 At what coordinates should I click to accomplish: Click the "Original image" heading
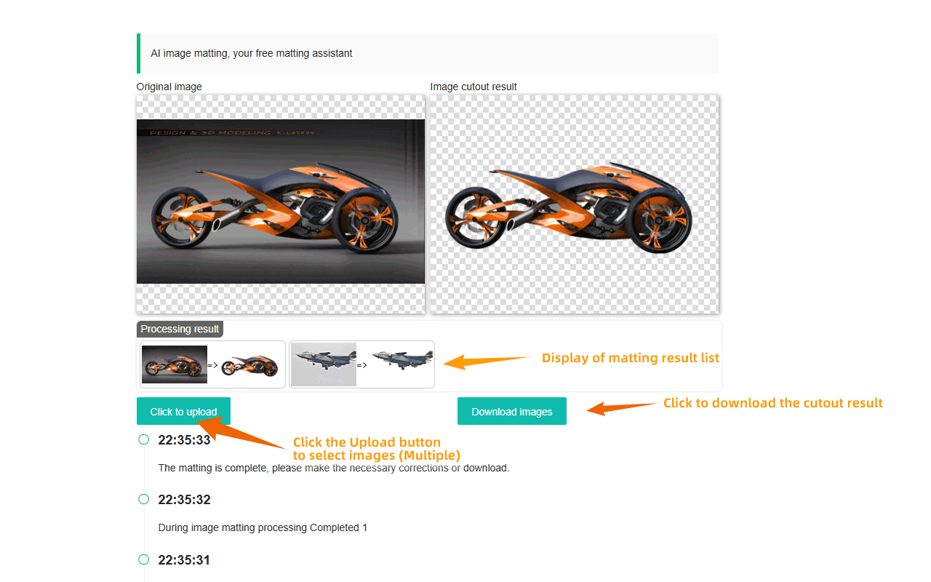[x=169, y=87]
